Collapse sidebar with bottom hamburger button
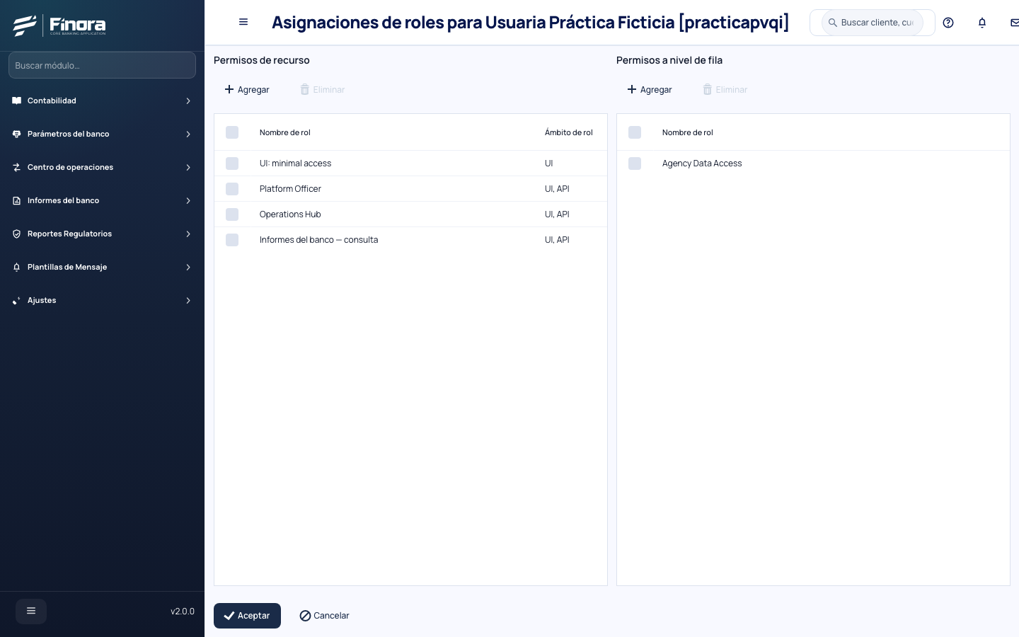 pos(31,611)
